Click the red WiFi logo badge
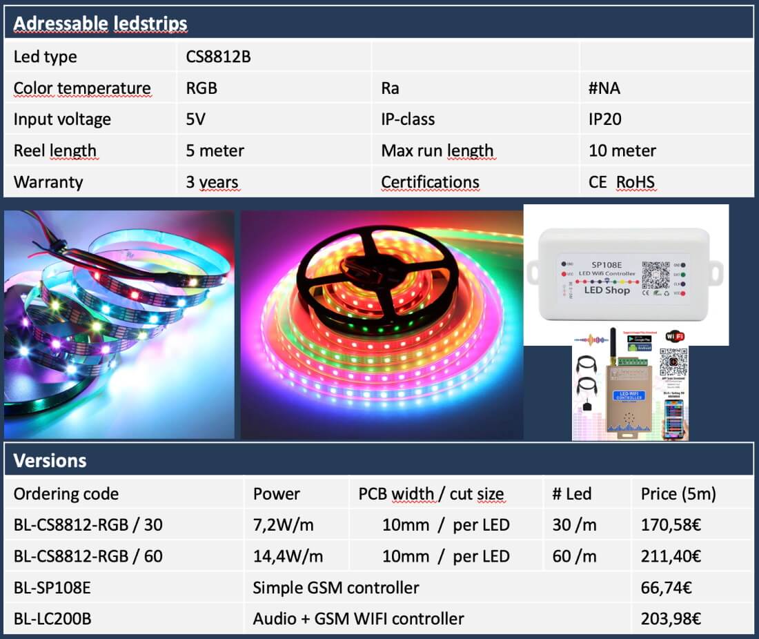 (674, 337)
